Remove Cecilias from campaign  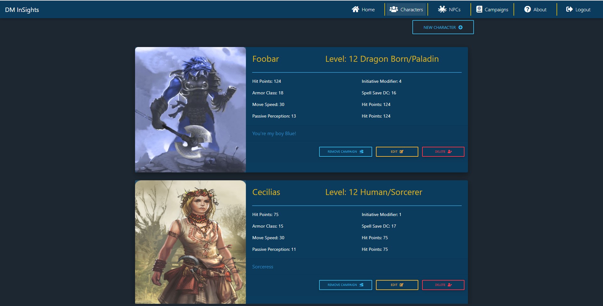coord(345,285)
